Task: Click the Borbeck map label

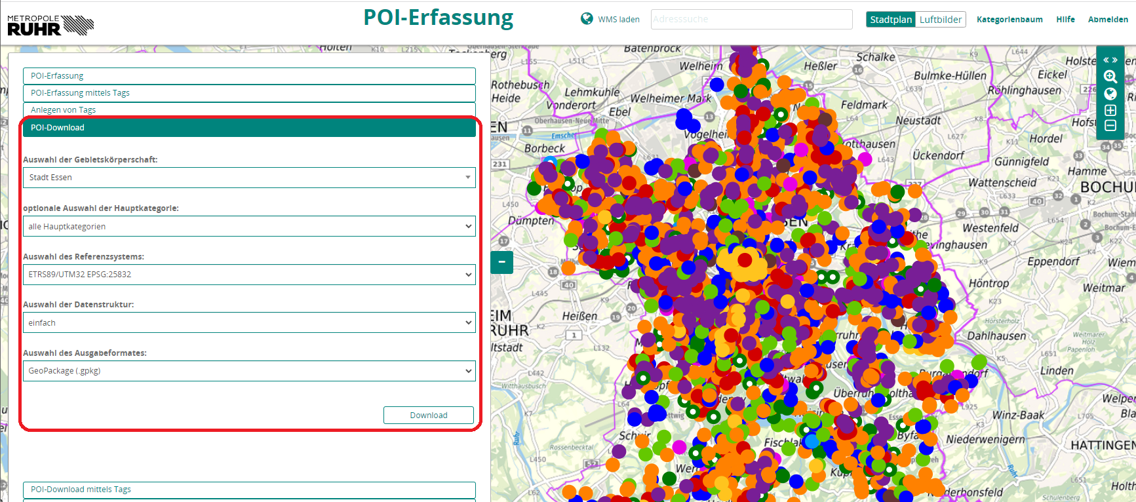Action: point(544,149)
